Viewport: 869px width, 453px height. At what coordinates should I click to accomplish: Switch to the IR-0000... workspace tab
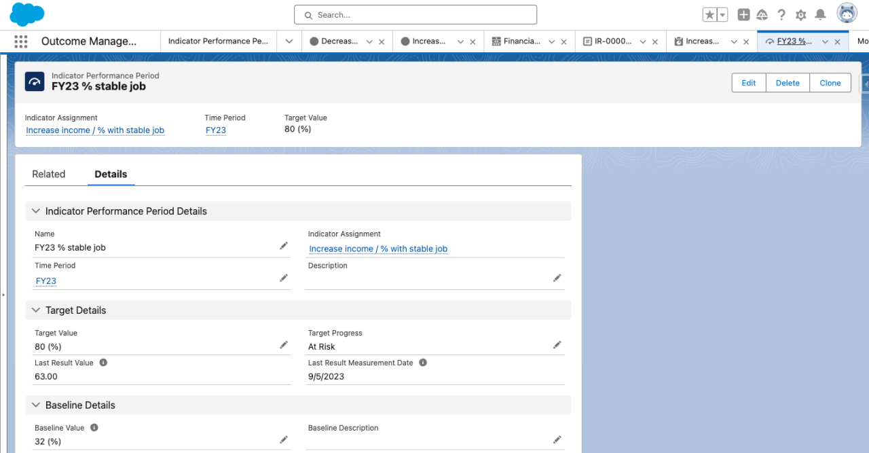pyautogui.click(x=608, y=41)
